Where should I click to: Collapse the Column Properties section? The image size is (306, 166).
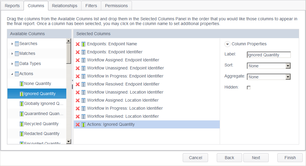tap(227, 44)
